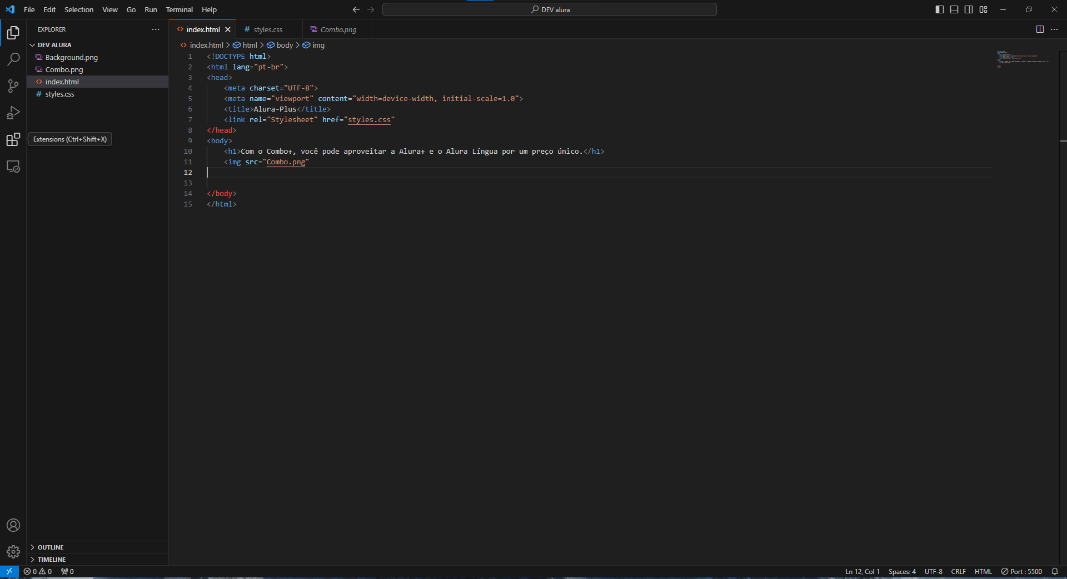Switch to the Combo.png tab
The width and height of the screenshot is (1067, 579).
pos(337,29)
